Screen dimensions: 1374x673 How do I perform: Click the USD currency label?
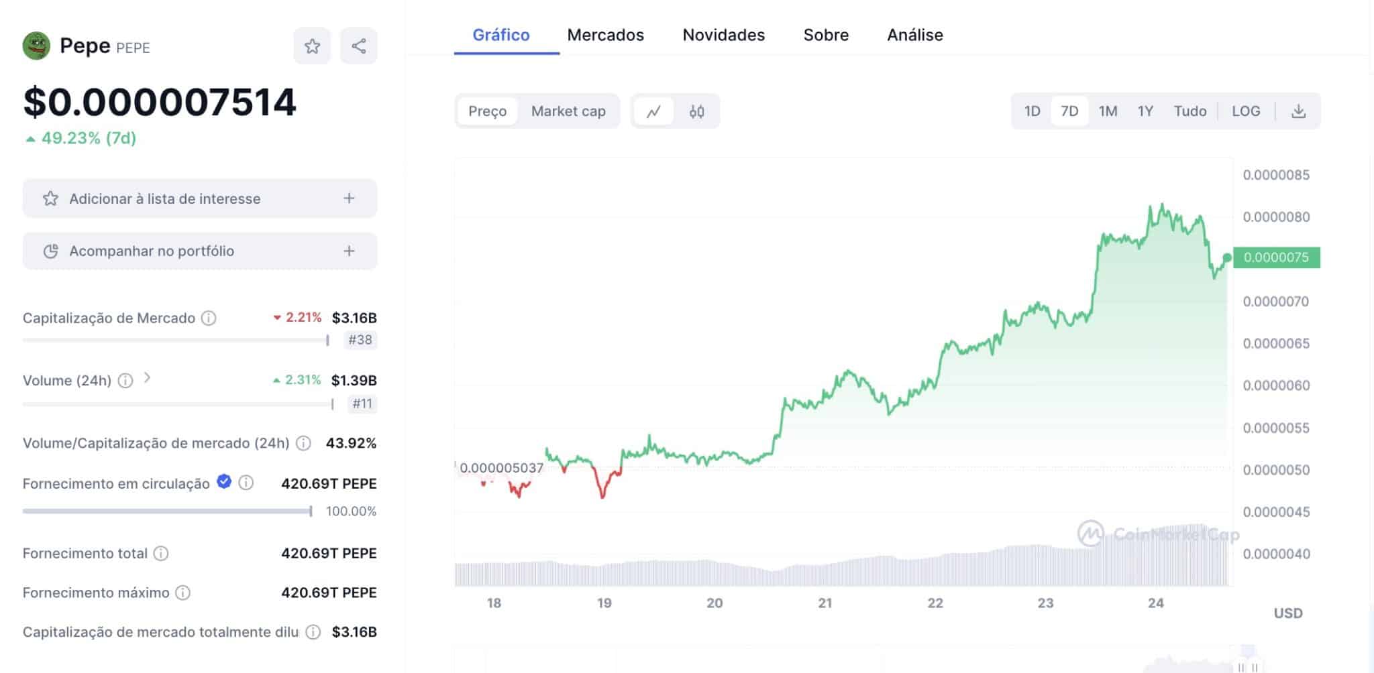coord(1288,613)
